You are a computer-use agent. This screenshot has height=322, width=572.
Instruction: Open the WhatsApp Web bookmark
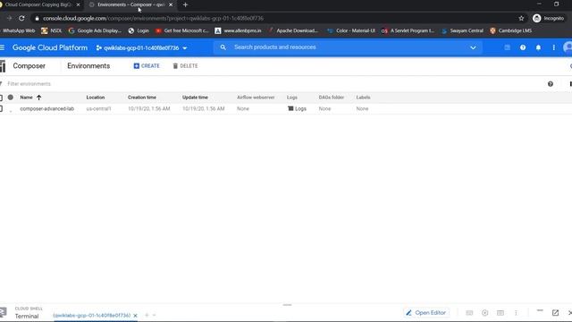point(18,30)
